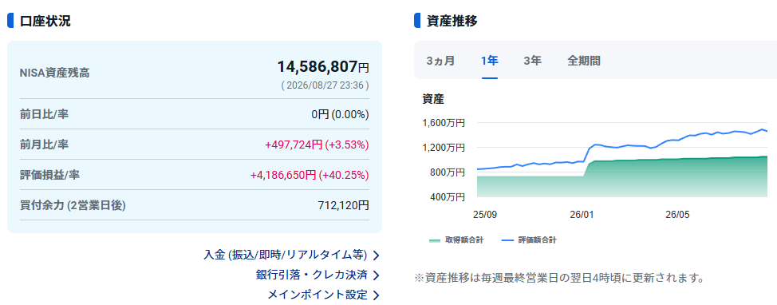The width and height of the screenshot is (777, 305).
Task: Open 入金 (振込/即時/リアルタイム等) link
Action: (286, 255)
